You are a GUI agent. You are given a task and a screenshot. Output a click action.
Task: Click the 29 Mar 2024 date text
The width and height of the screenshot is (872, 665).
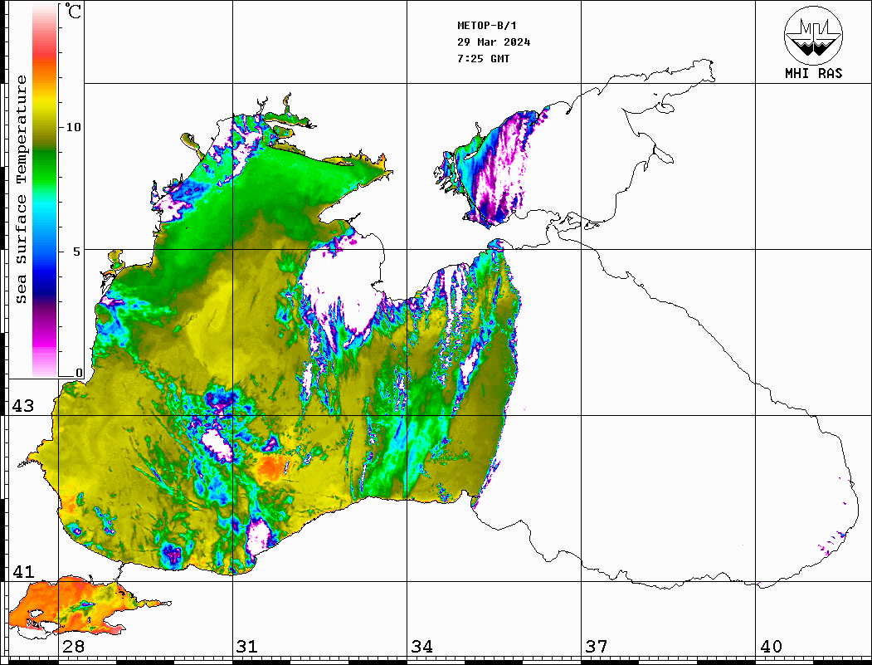click(494, 42)
